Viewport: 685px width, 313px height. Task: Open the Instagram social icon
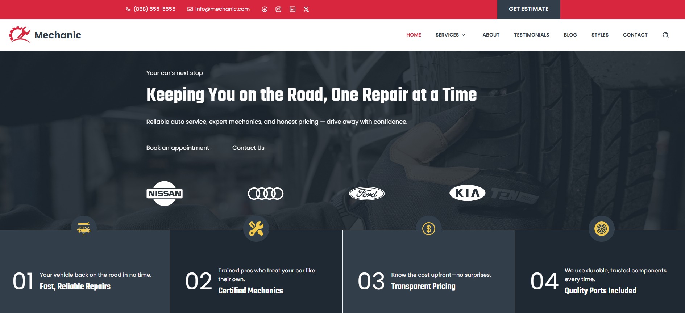pyautogui.click(x=278, y=9)
